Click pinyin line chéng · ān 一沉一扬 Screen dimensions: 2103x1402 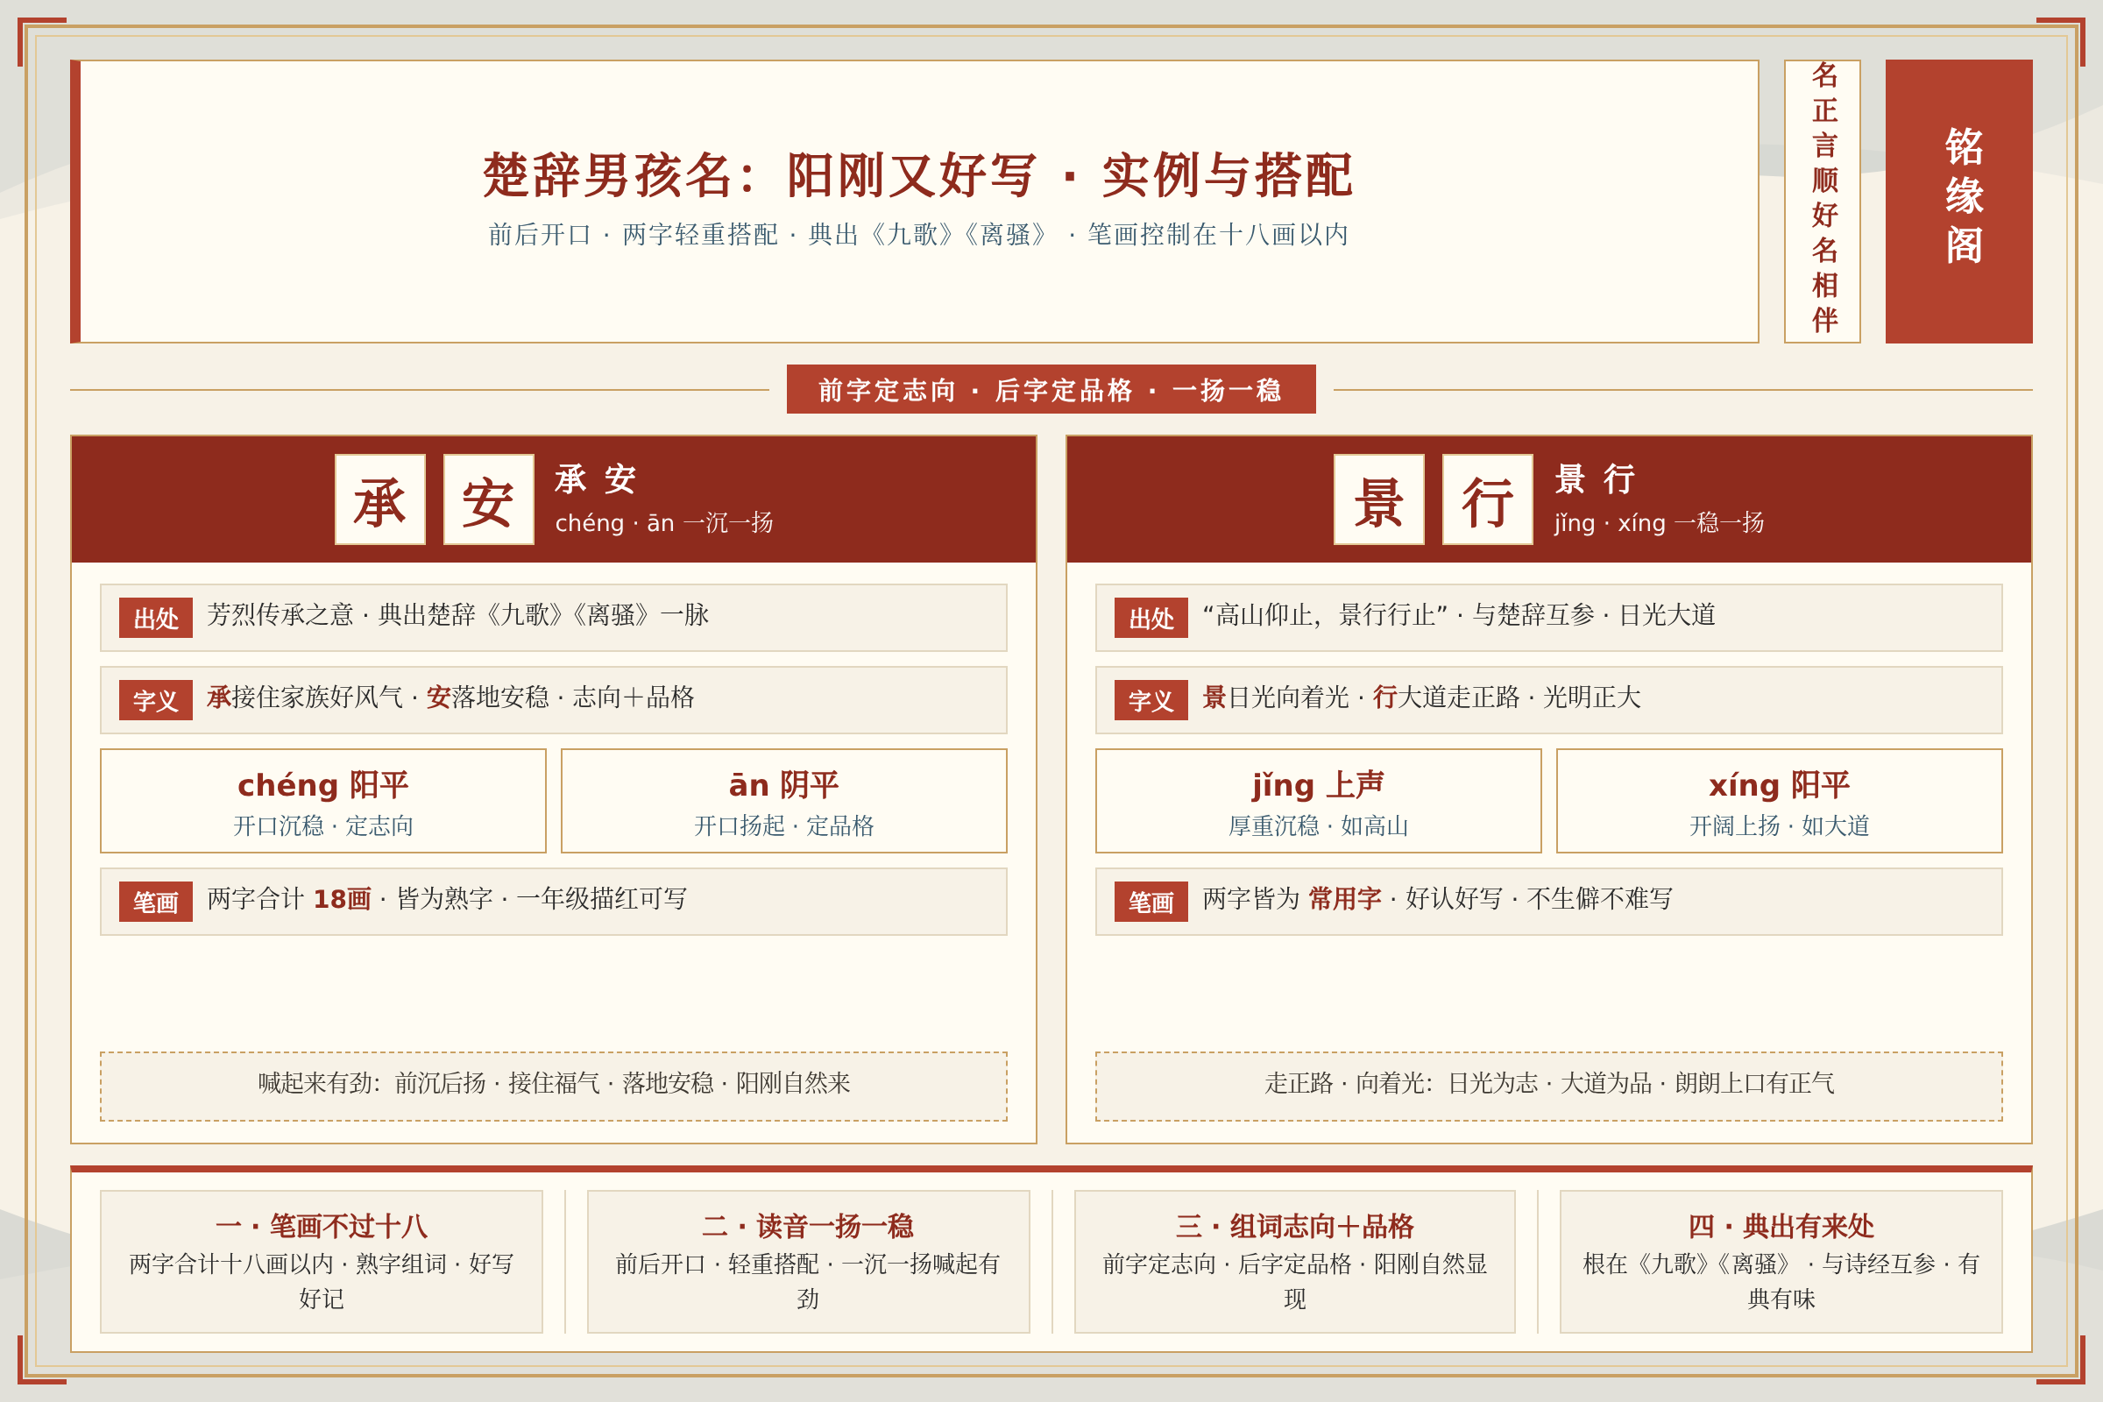click(663, 523)
